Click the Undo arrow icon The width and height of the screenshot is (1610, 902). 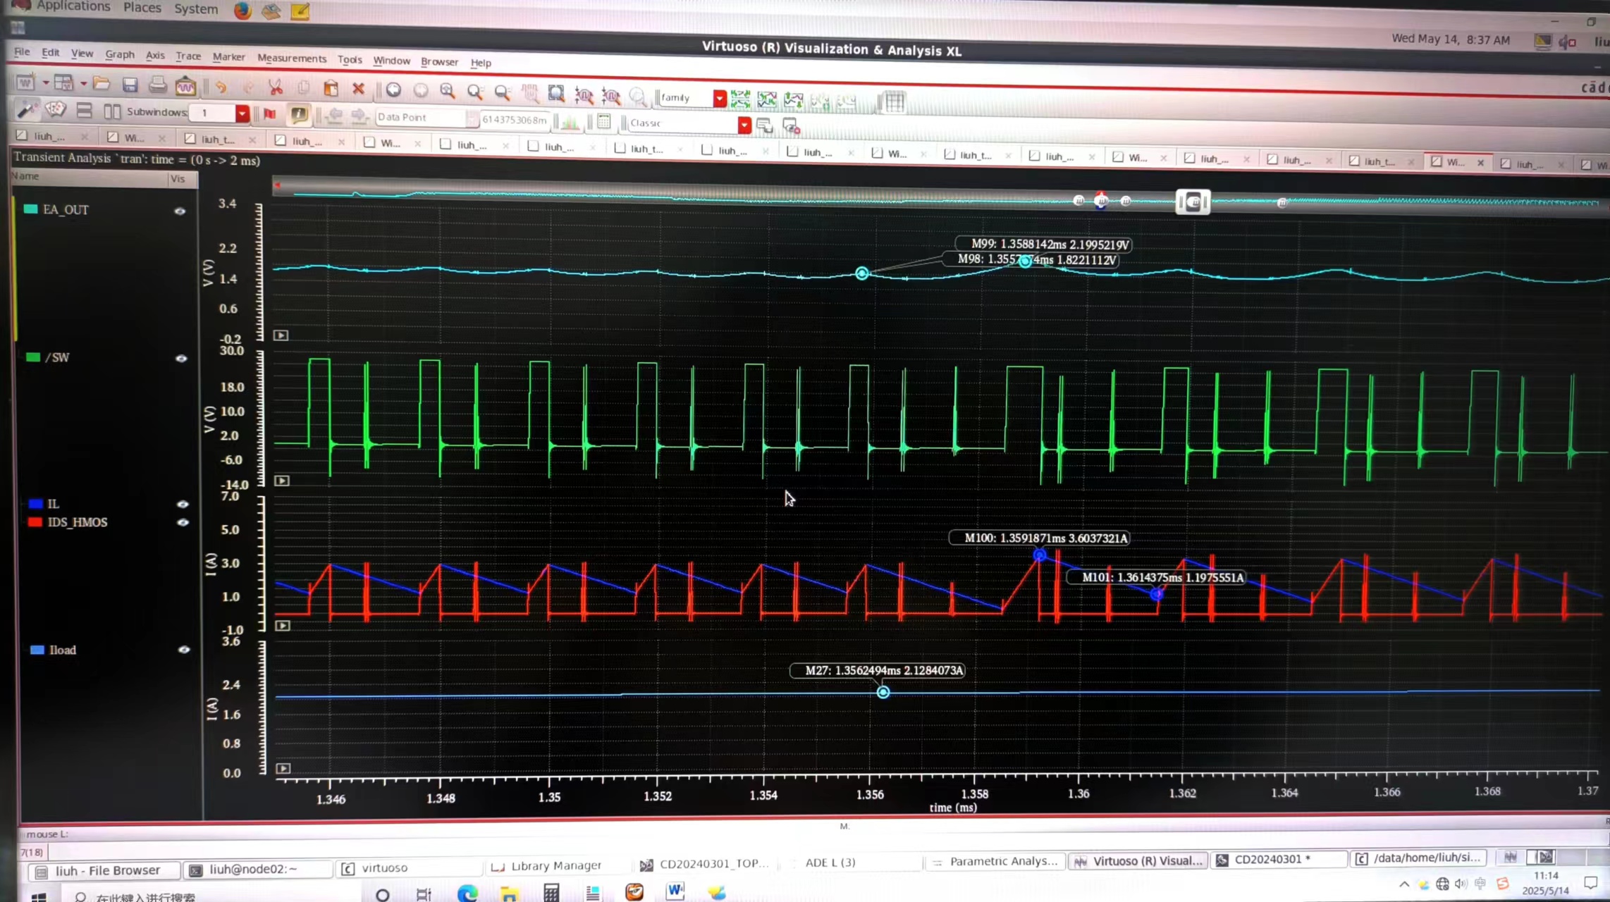[221, 87]
